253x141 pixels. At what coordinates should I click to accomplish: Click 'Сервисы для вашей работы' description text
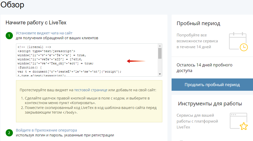tap(197, 121)
